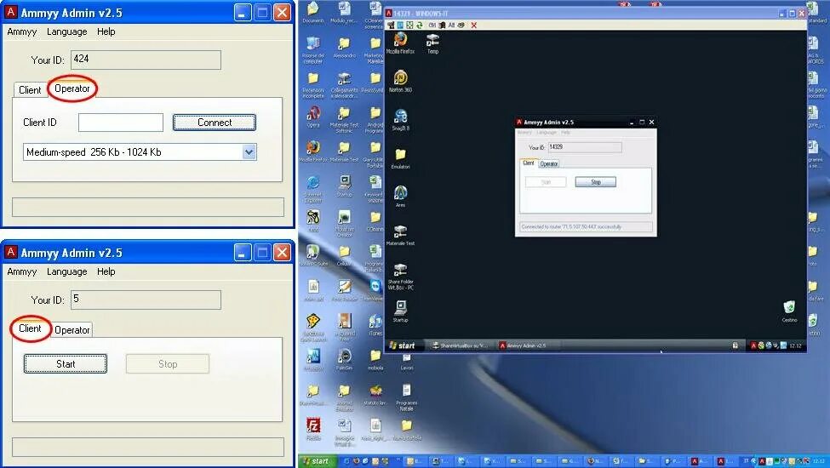This screenshot has width=830, height=468.
Task: Open FileZilla icon on the host desktop
Action: click(312, 429)
